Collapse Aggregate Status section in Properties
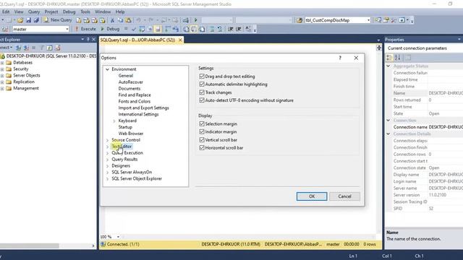Screen dimensions: 463x260 (388, 66)
